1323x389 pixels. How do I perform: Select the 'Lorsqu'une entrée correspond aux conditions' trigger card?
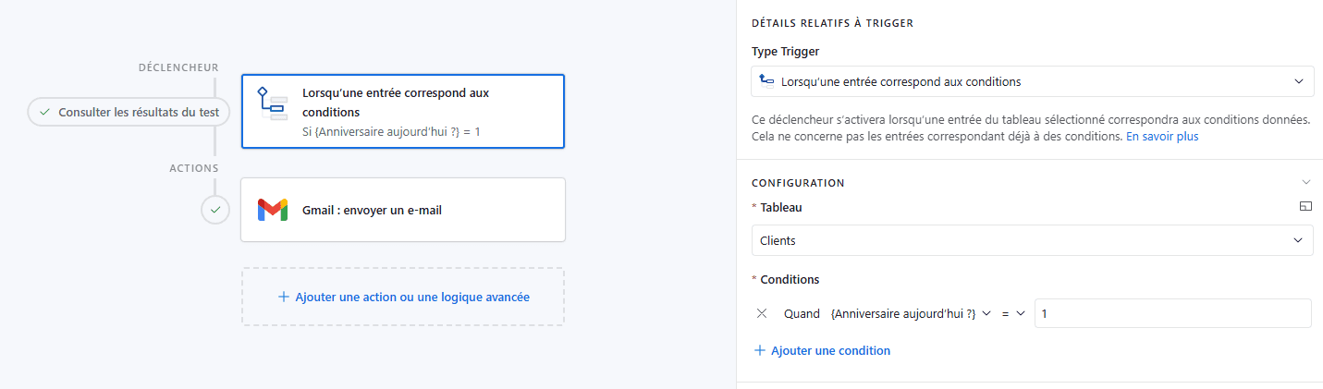402,111
